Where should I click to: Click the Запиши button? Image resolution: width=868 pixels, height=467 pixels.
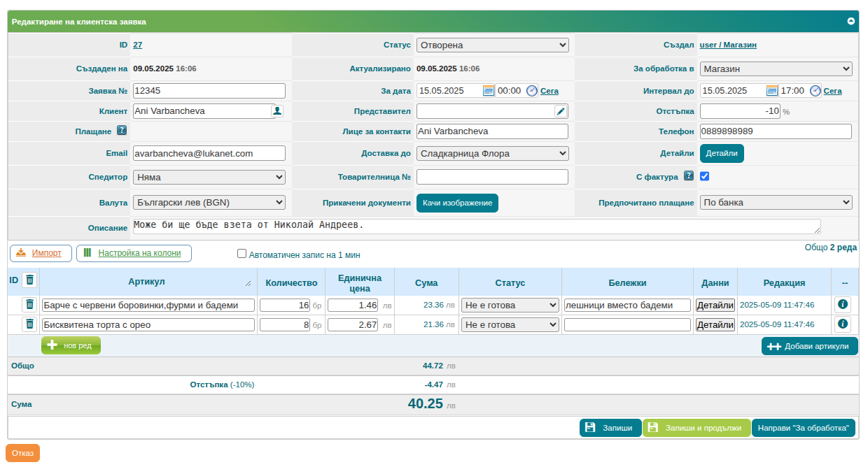pos(610,428)
